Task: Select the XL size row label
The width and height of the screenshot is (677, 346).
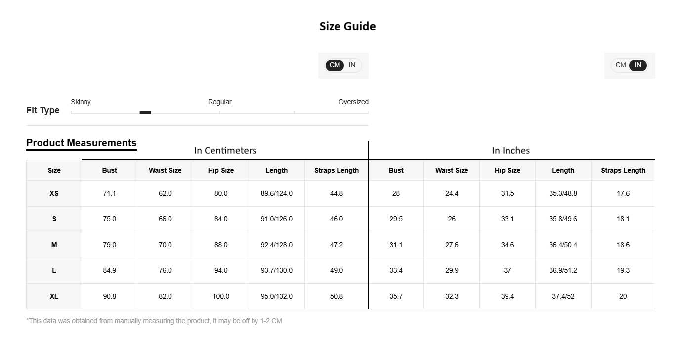Action: (54, 296)
